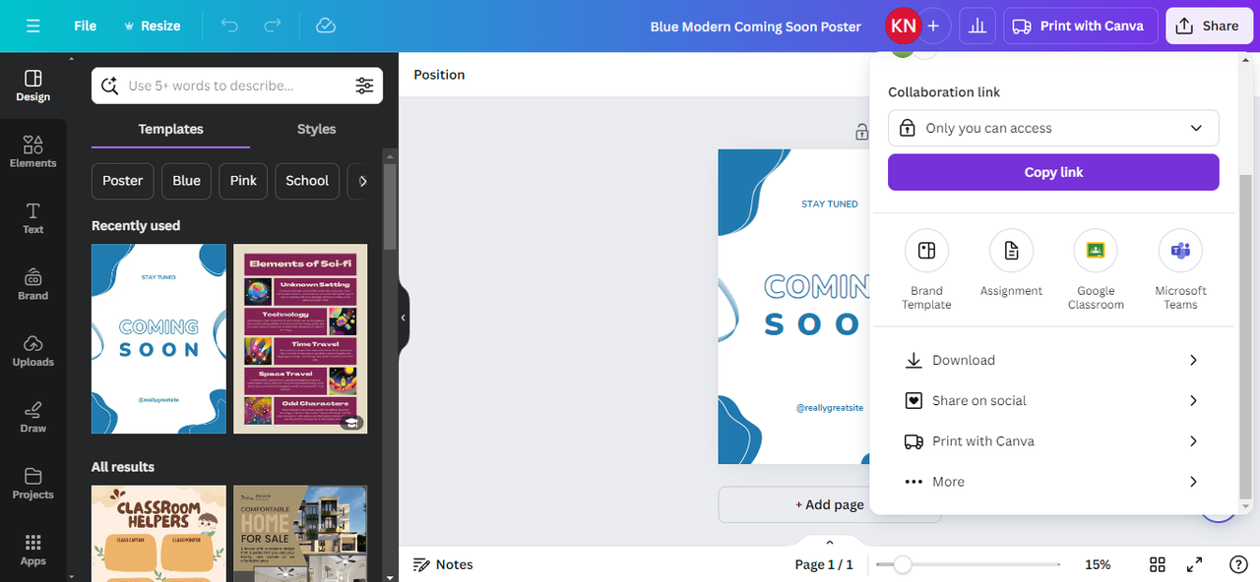The height and width of the screenshot is (582, 1260).
Task: Expand the Share on social option
Action: point(1053,400)
